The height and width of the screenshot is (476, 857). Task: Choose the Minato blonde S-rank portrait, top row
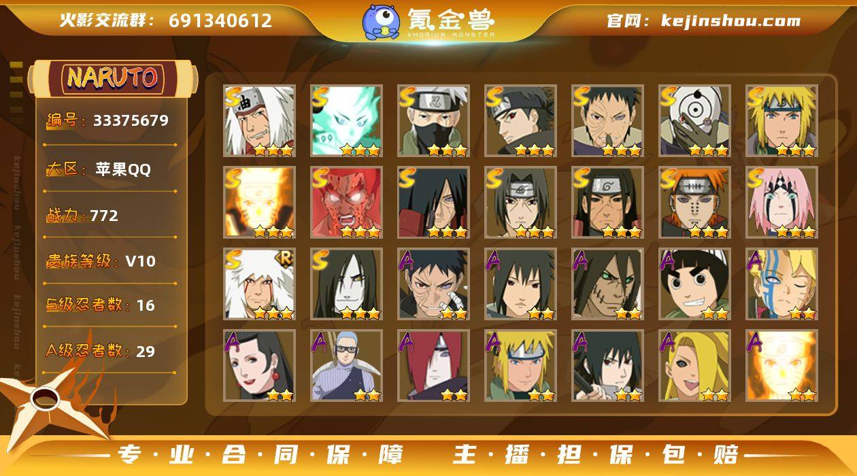(782, 121)
